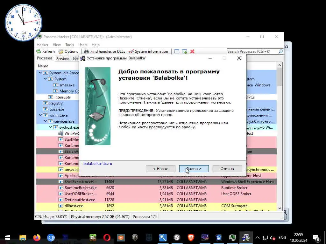326x244 pixels.
Task: Minimize the Balabolka installer window
Action: pos(210,58)
